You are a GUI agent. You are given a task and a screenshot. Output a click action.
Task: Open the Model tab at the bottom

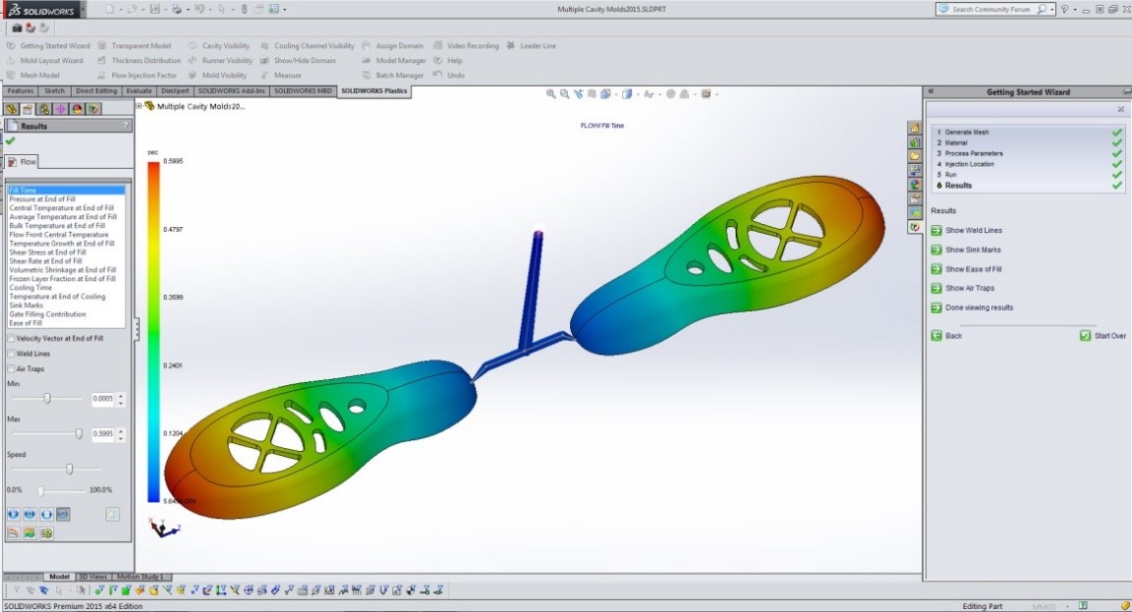coord(59,577)
